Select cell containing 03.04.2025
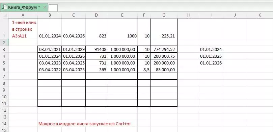The height and width of the screenshot is (132, 273). point(74,63)
